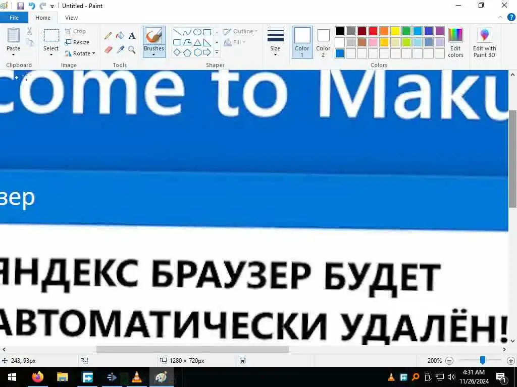Click the Resize button

[77, 42]
